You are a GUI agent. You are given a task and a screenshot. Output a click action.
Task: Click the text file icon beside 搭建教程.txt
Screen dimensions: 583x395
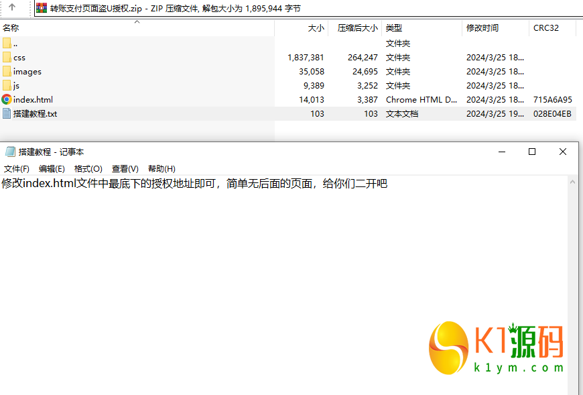point(7,113)
